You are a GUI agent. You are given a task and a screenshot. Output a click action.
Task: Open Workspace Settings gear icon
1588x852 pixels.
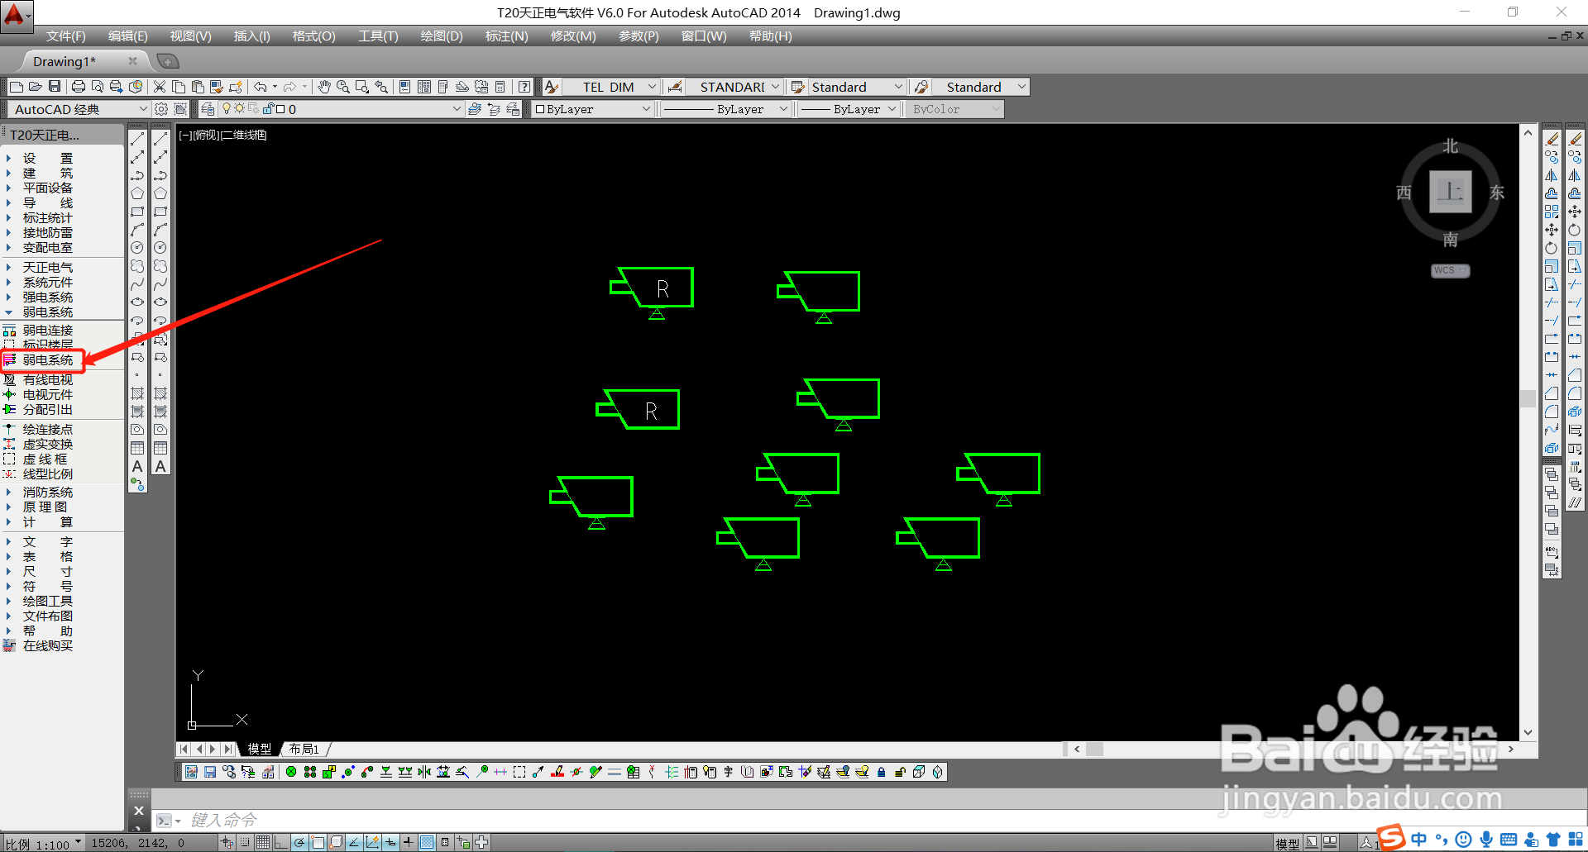tap(161, 109)
